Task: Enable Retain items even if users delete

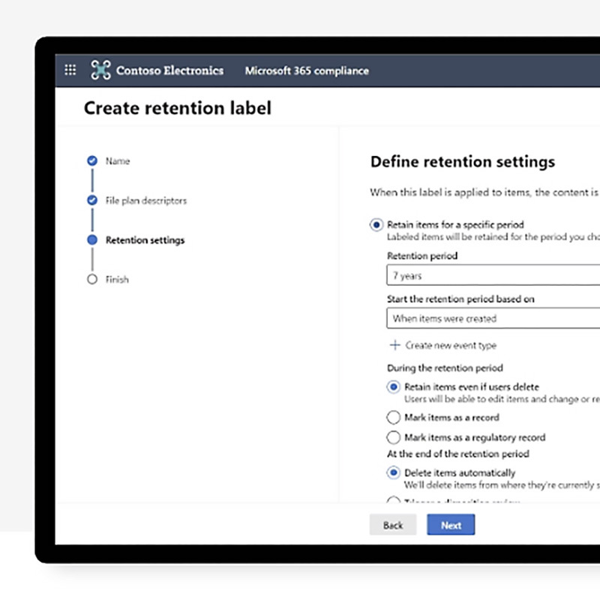Action: 393,387
